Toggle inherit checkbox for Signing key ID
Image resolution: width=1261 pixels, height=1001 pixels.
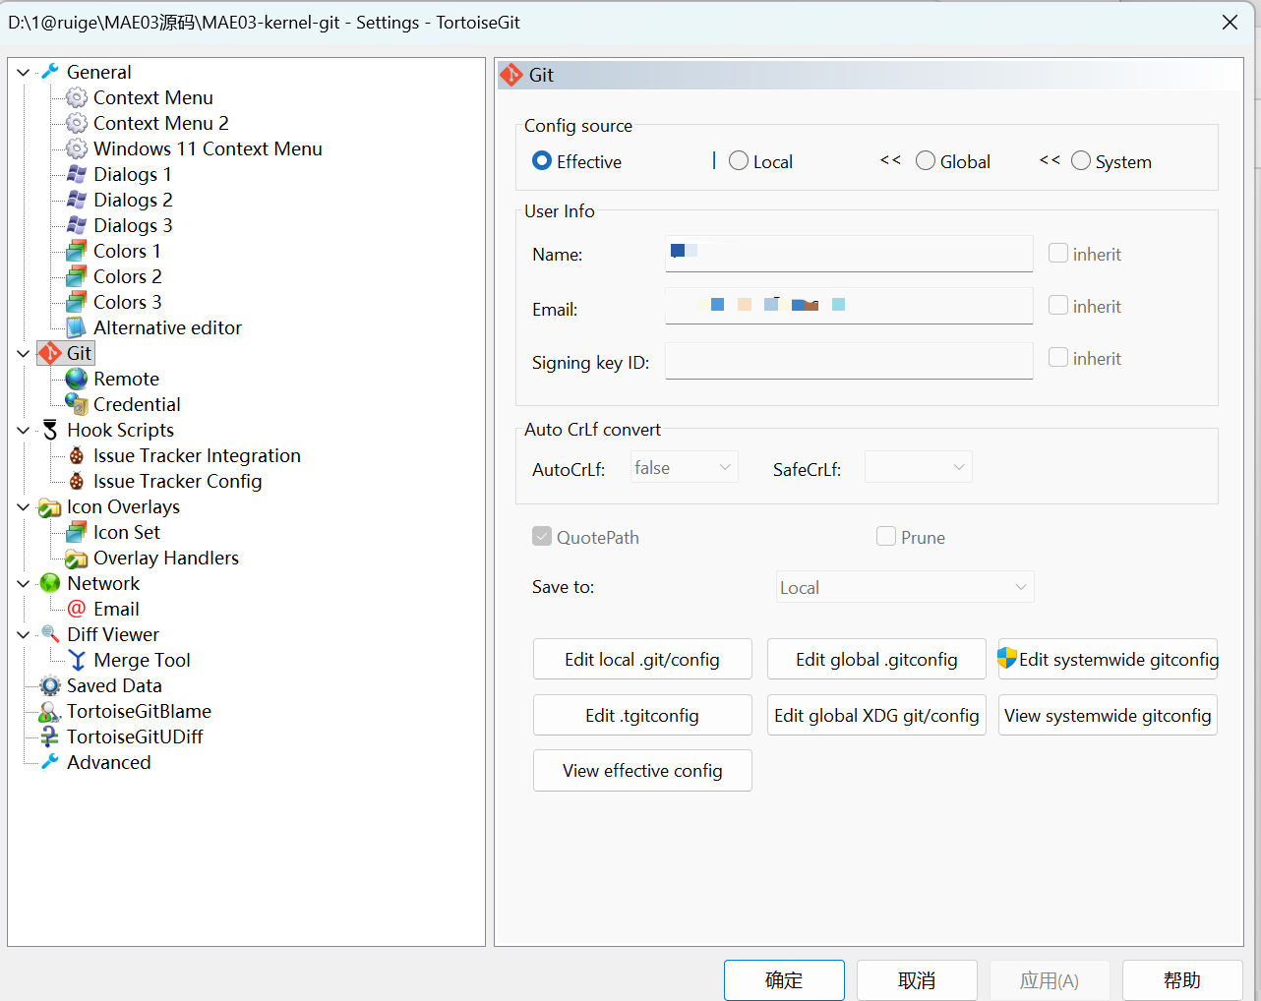coord(1058,357)
